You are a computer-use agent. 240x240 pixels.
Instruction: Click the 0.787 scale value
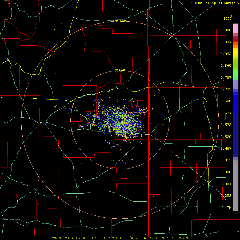tap(226, 77)
